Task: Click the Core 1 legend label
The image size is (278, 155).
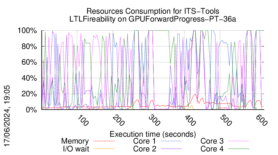Action: pyautogui.click(x=144, y=141)
